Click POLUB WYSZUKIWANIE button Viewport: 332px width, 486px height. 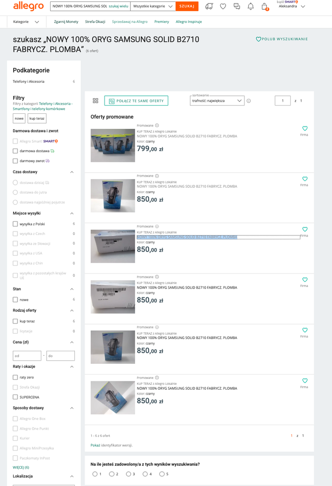(x=281, y=39)
